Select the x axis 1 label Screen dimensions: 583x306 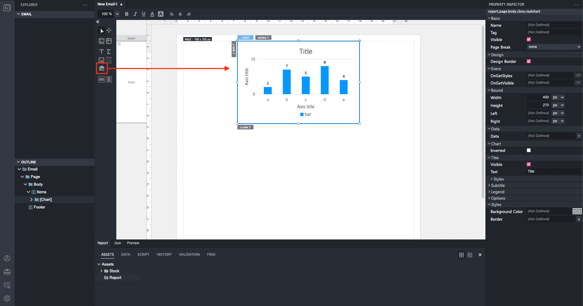pyautogui.click(x=245, y=127)
